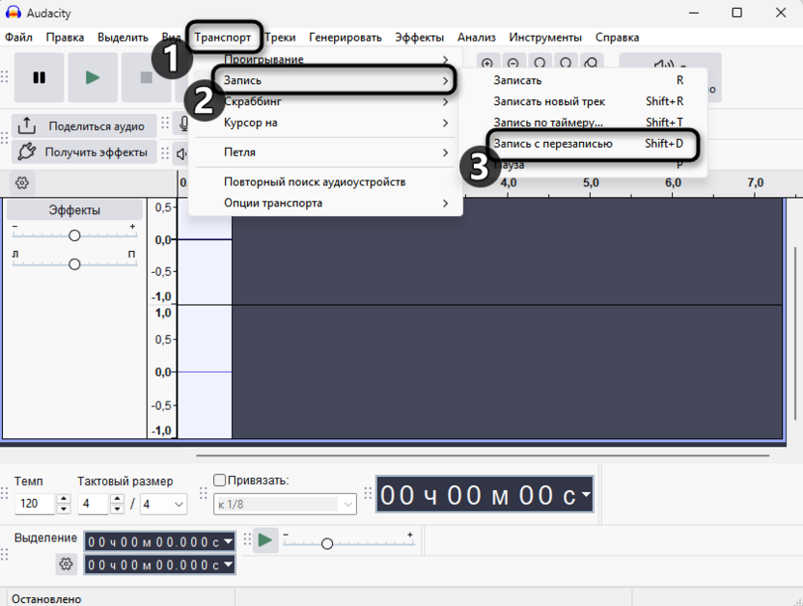Expand the Курсор на submenu
Screen dimensions: 803x606
[325, 123]
